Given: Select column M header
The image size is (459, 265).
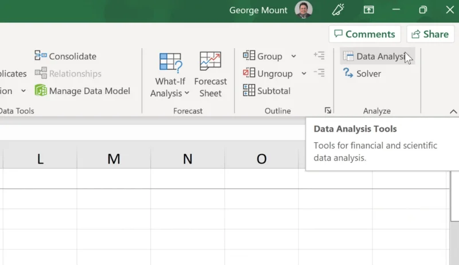Looking at the screenshot, I should (114, 159).
